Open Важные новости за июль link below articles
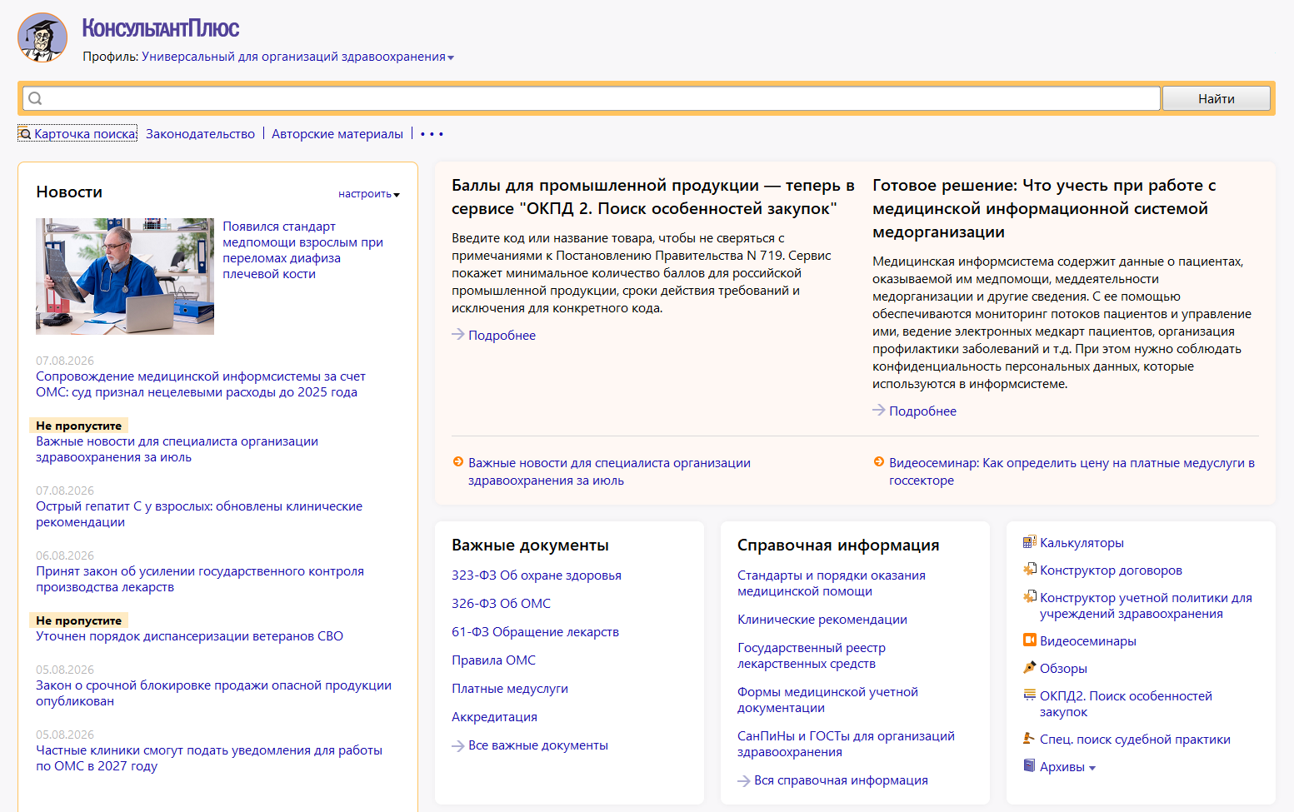Image resolution: width=1294 pixels, height=812 pixels. [609, 471]
